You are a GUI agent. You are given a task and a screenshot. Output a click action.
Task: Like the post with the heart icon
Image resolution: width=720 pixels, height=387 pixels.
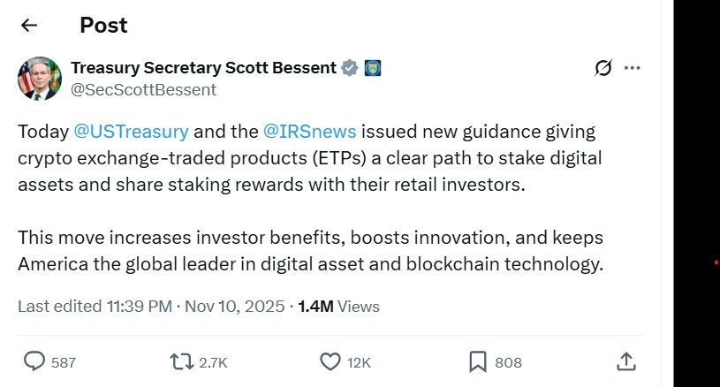pos(330,361)
